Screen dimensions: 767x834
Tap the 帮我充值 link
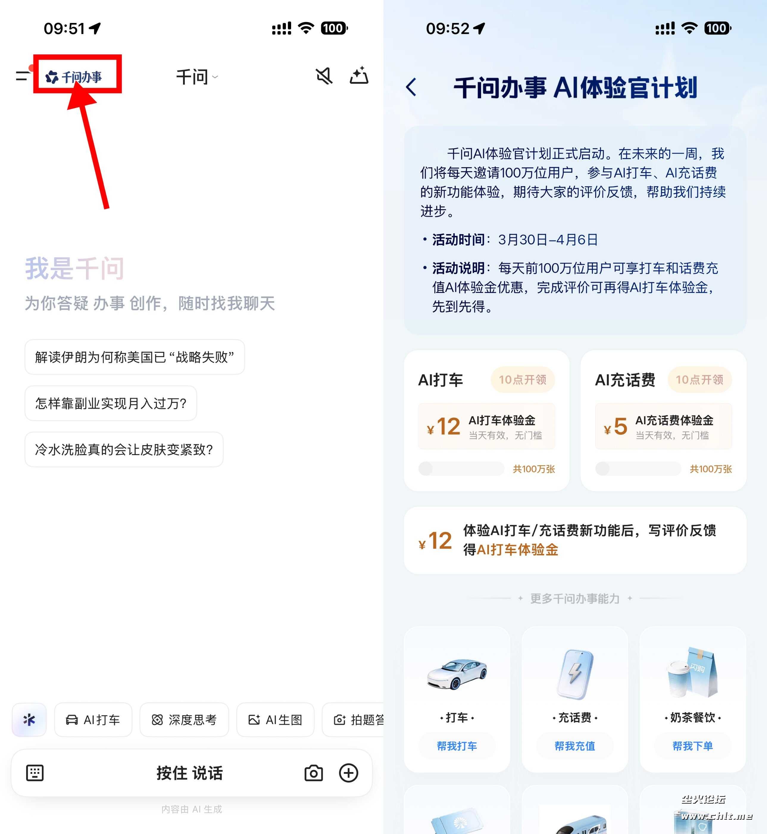coord(575,746)
